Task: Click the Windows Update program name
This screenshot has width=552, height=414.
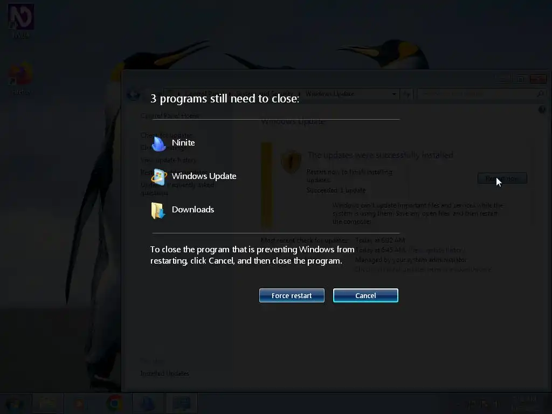Action: tap(204, 176)
